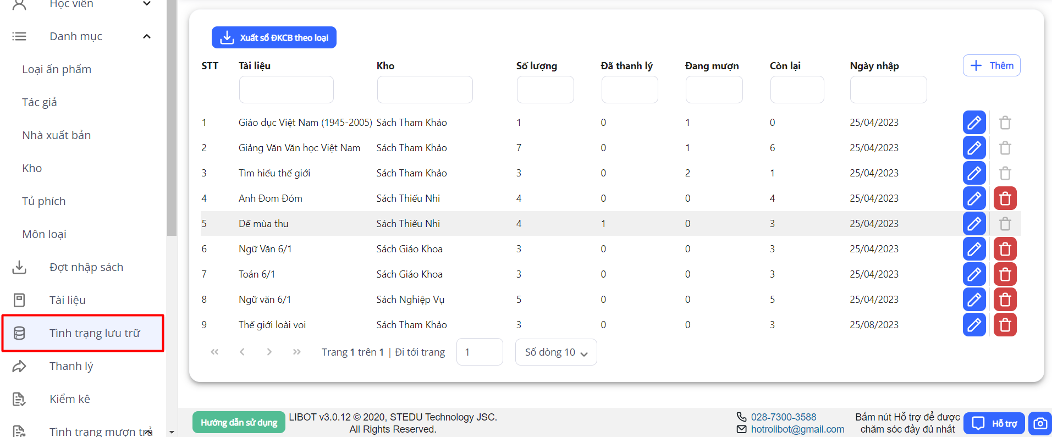Open the camera screenshot button
Viewport: 1052px width, 437px height.
pyautogui.click(x=1039, y=423)
